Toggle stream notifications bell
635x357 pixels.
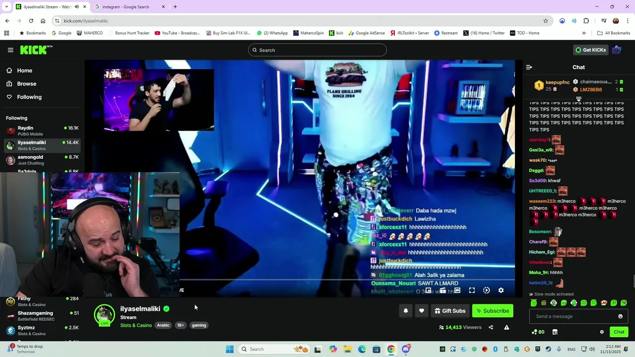click(405, 311)
